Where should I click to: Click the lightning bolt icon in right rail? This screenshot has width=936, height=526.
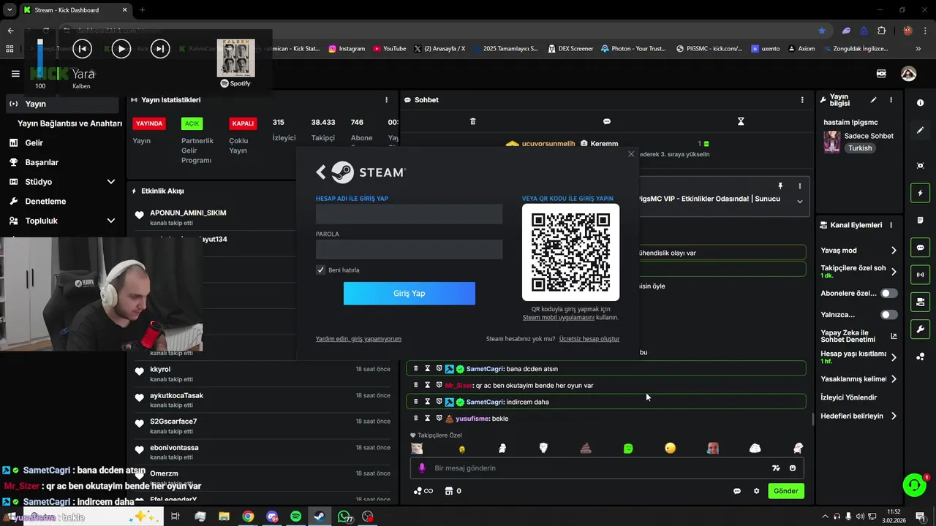click(921, 193)
